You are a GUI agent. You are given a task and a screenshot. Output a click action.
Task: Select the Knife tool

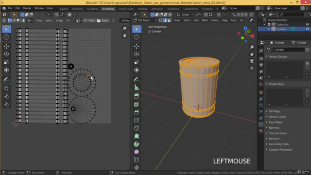point(137,128)
